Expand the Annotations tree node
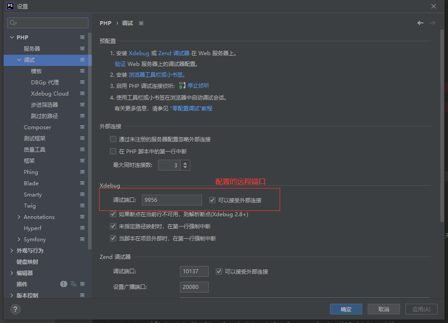 click(x=19, y=217)
